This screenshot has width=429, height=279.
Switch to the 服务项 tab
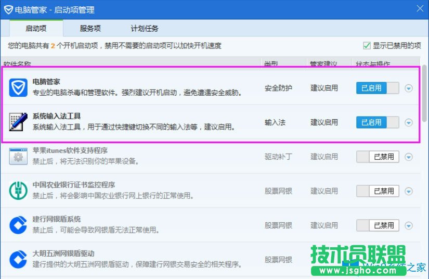coord(90,28)
